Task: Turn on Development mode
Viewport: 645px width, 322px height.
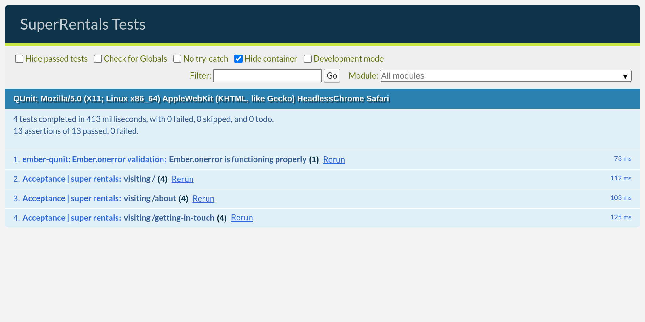Action: [x=308, y=59]
